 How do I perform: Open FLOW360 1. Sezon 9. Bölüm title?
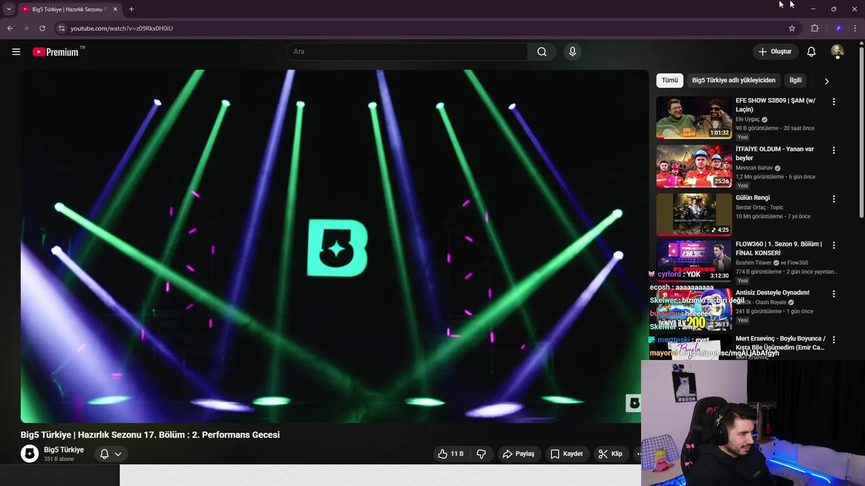778,248
